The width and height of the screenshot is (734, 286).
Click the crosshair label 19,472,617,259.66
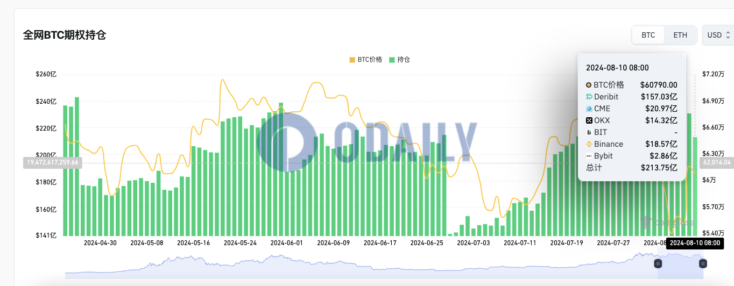(x=53, y=162)
